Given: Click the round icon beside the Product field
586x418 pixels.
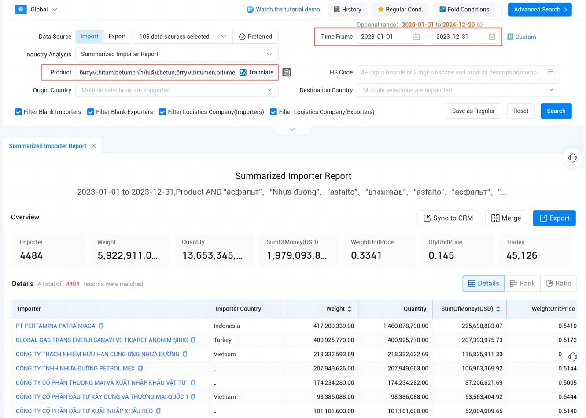Looking at the screenshot, I should pyautogui.click(x=287, y=72).
